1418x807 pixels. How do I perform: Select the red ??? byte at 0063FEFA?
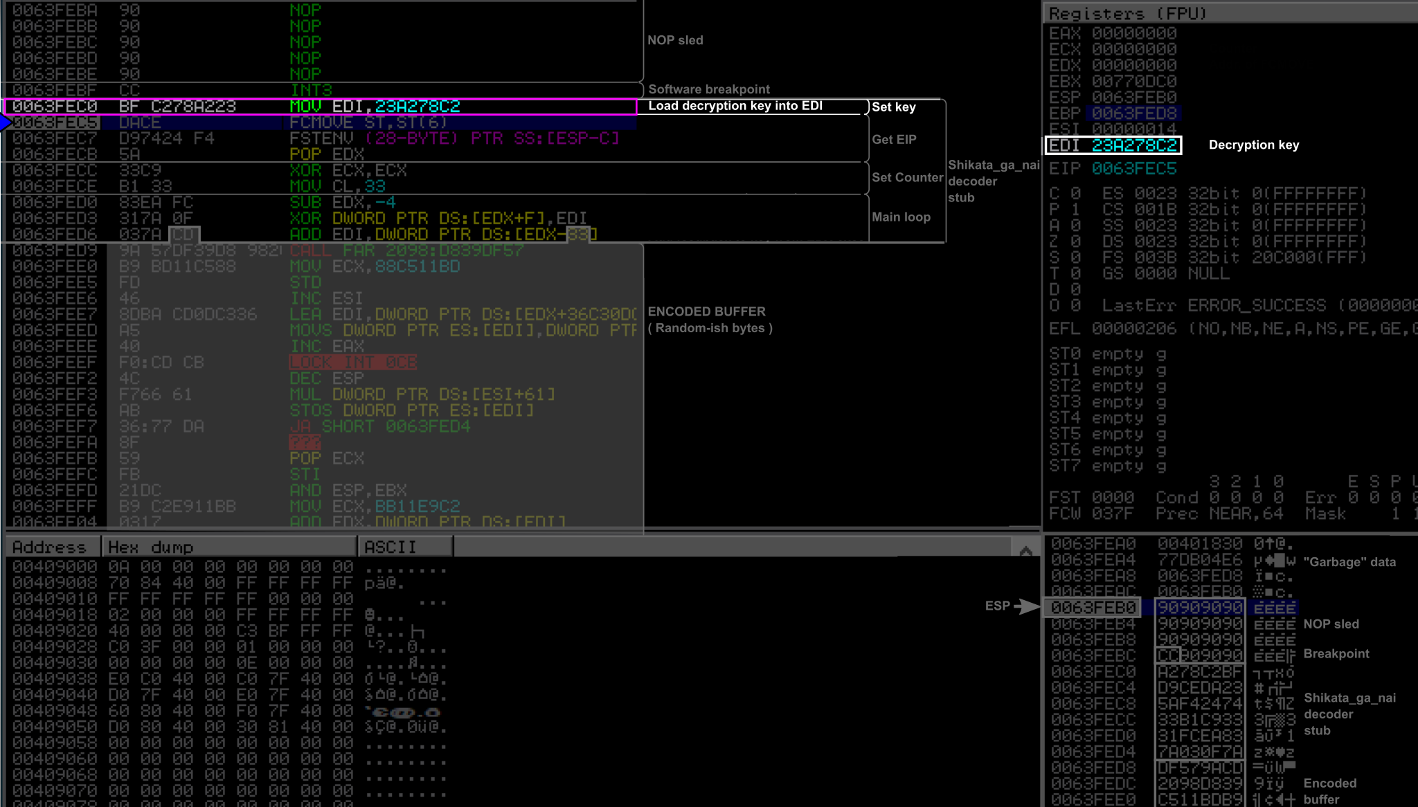[x=304, y=442]
